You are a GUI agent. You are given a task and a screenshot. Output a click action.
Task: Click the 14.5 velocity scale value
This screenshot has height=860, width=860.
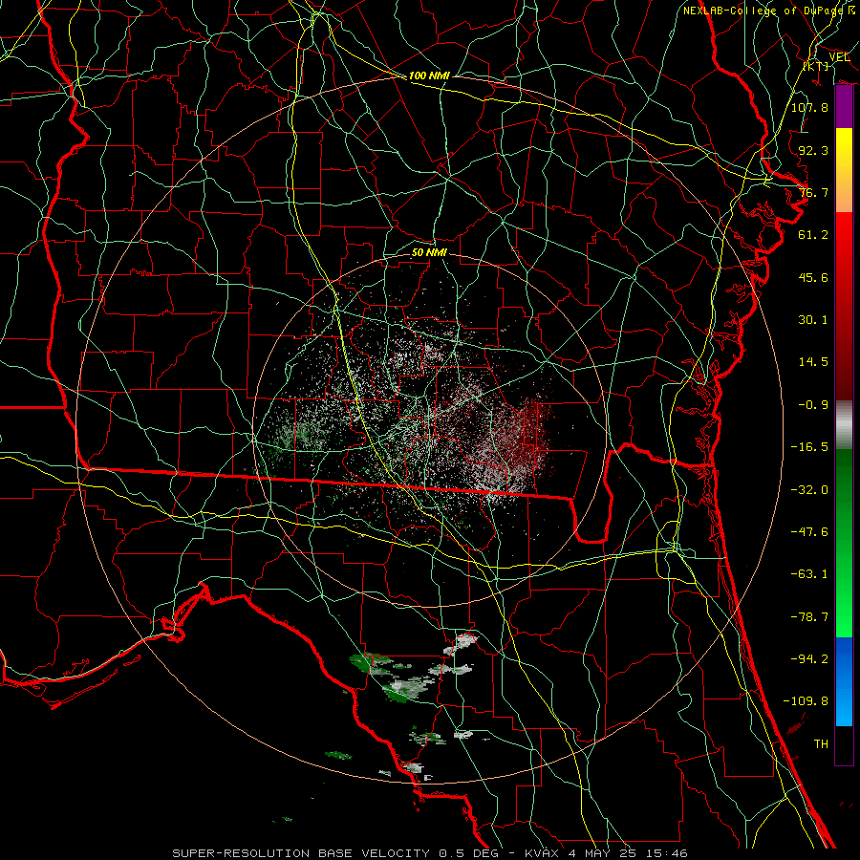[x=813, y=362]
